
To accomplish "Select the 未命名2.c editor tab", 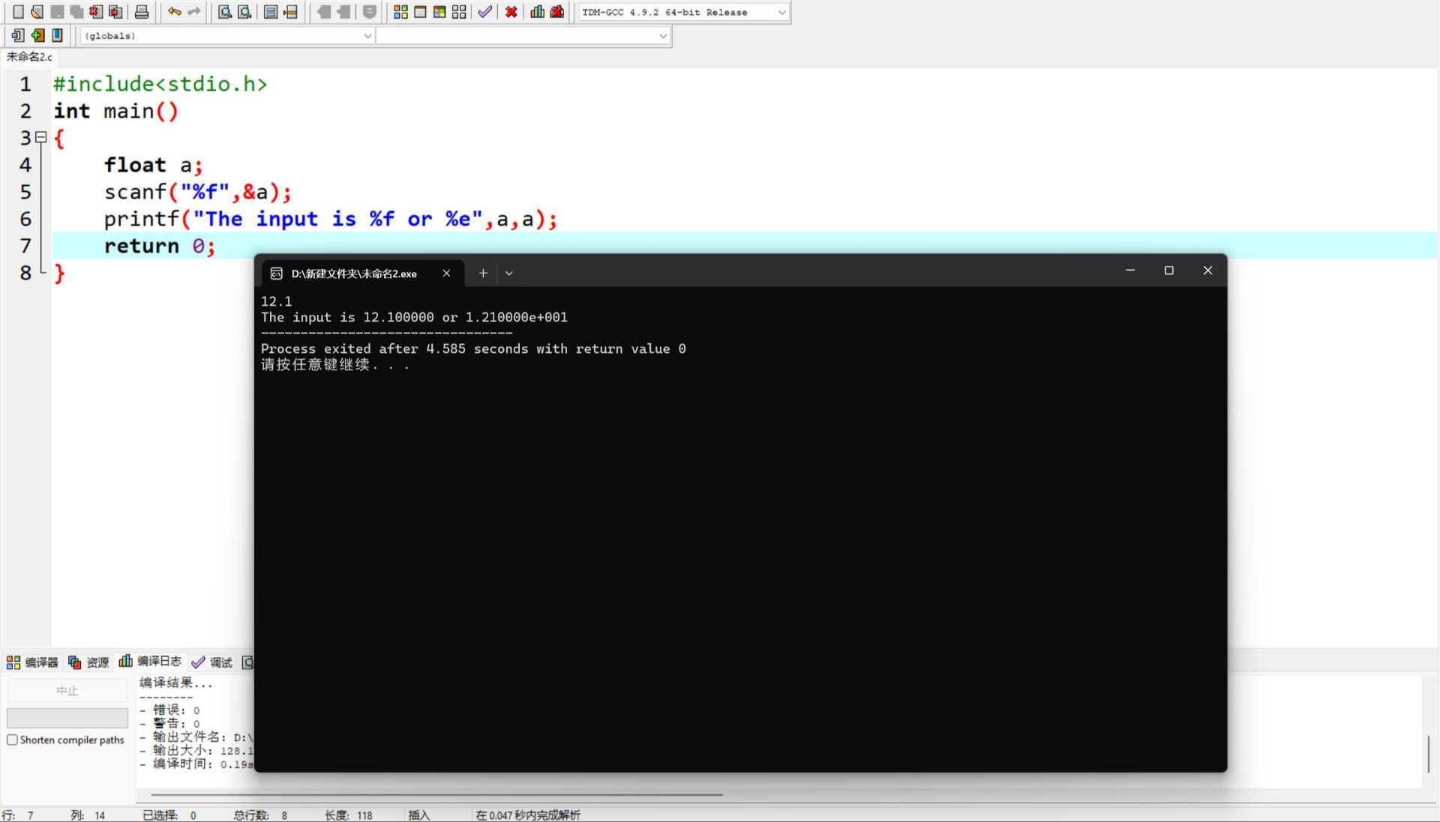I will pos(30,57).
